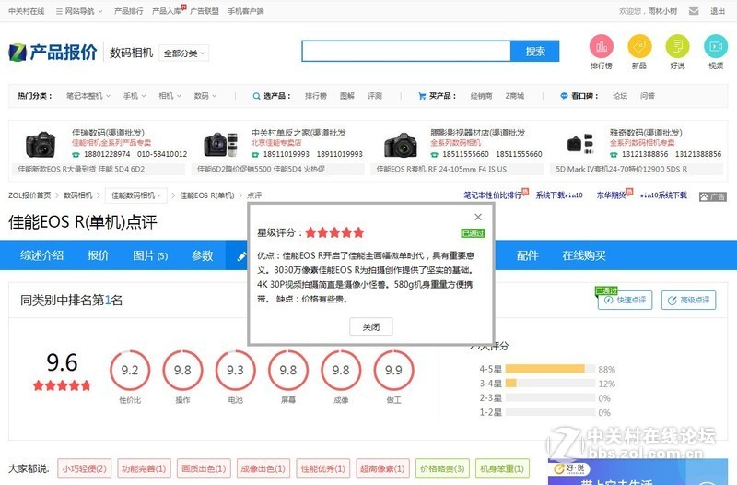Viewport: 737px width, 485px height.
Task: Switch to the 报价 tab
Action: coord(99,255)
